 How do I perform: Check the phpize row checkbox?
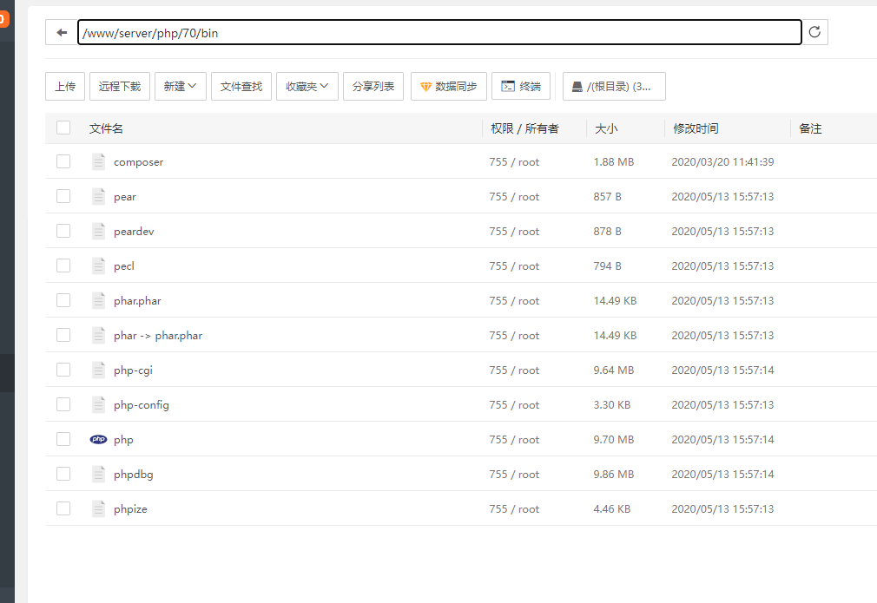tap(63, 508)
